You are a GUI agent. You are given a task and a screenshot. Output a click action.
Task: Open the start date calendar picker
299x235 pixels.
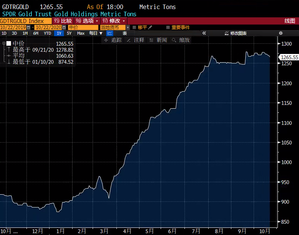tap(28, 28)
